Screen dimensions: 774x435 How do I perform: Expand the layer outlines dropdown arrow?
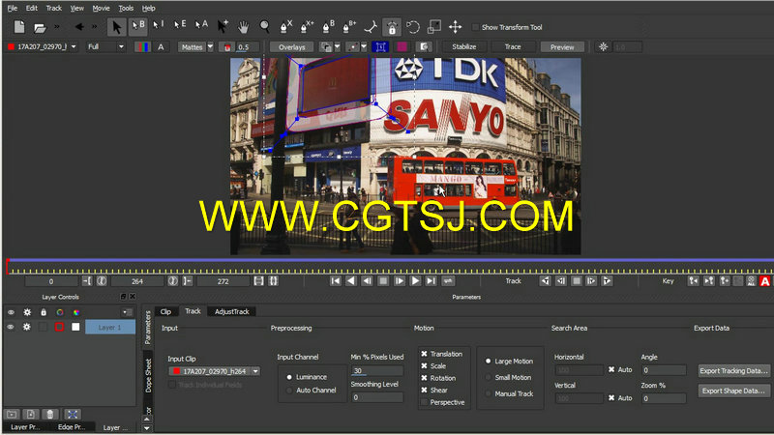click(x=337, y=46)
